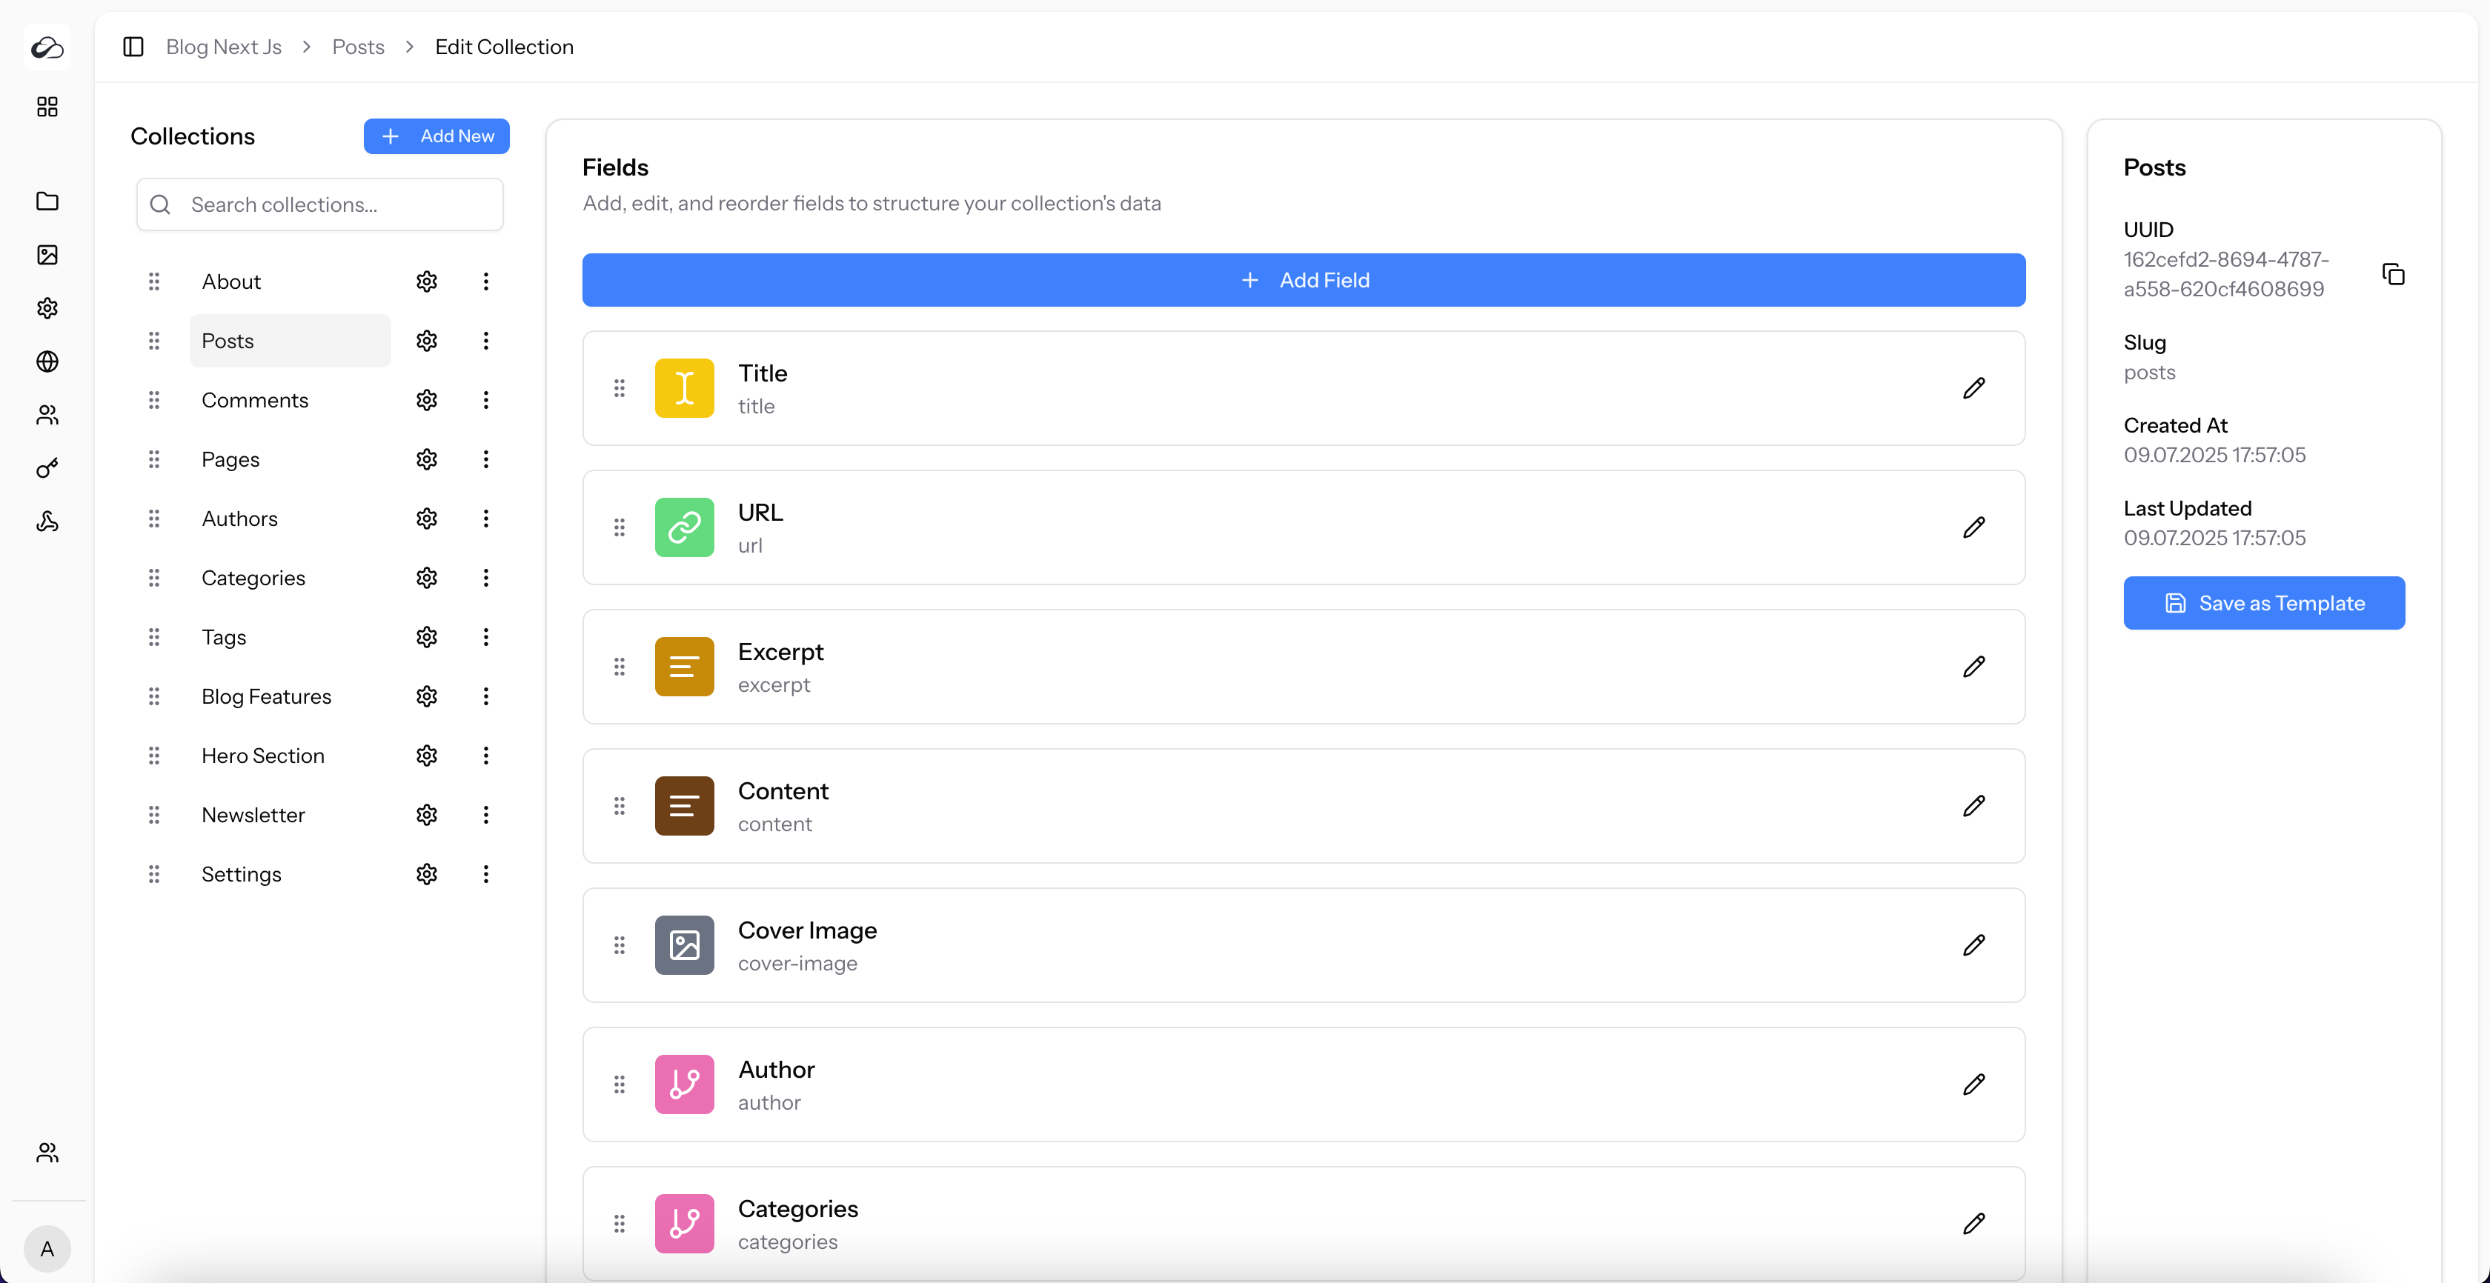This screenshot has width=2490, height=1283.
Task: Select the media/images icon in left sidebar
Action: 47,254
